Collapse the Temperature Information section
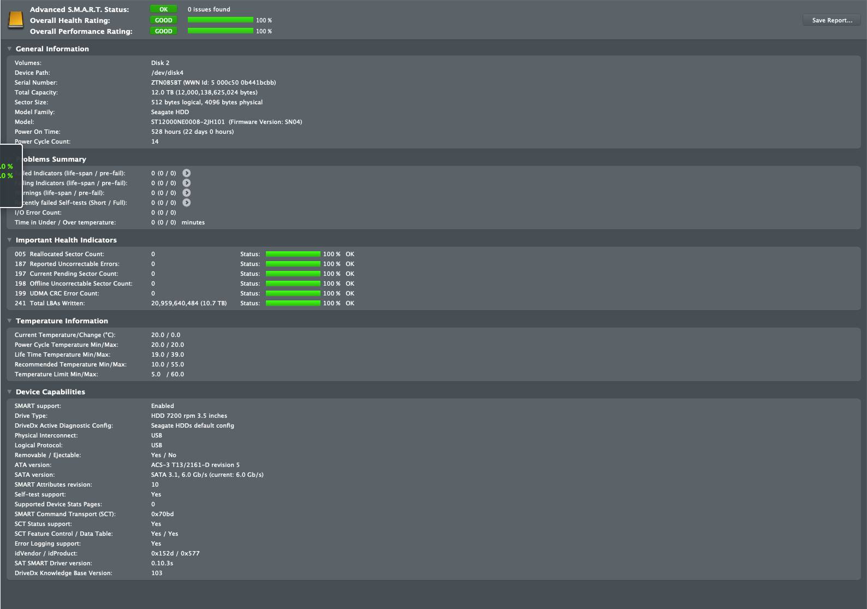Image resolution: width=867 pixels, height=609 pixels. pyautogui.click(x=9, y=321)
